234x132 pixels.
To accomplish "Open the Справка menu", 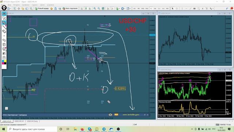I will point(50,5).
